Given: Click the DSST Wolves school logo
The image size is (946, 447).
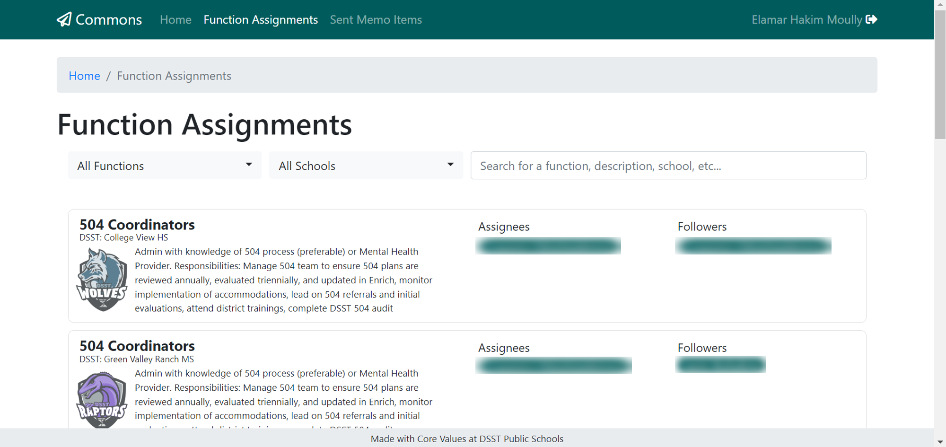Looking at the screenshot, I should point(102,279).
